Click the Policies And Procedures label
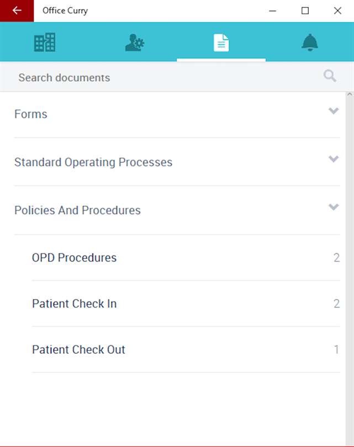Image resolution: width=354 pixels, height=447 pixels. pyautogui.click(x=77, y=210)
